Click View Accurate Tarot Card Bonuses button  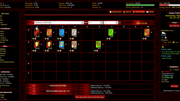(x=90, y=97)
